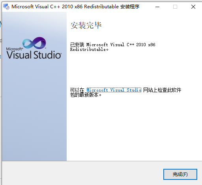The width and height of the screenshot is (202, 185).
Task: Click the 网站上检查此软件件 text after the link
Action: [162, 90]
